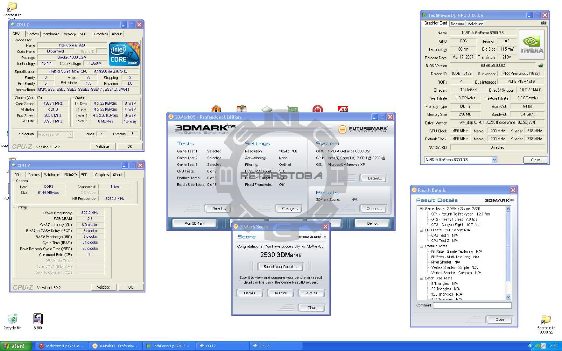Click Close button in 3DMark Score dialog

pos(312,308)
